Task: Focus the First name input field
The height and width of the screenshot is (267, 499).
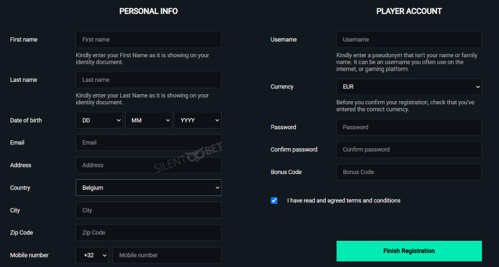Action: click(149, 40)
